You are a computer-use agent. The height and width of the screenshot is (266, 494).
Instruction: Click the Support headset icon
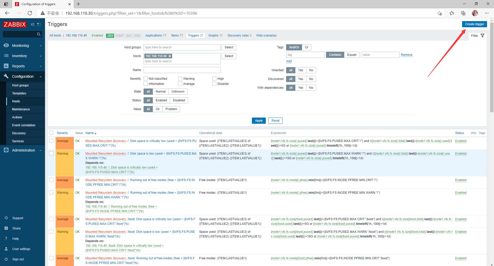pyautogui.click(x=6, y=218)
